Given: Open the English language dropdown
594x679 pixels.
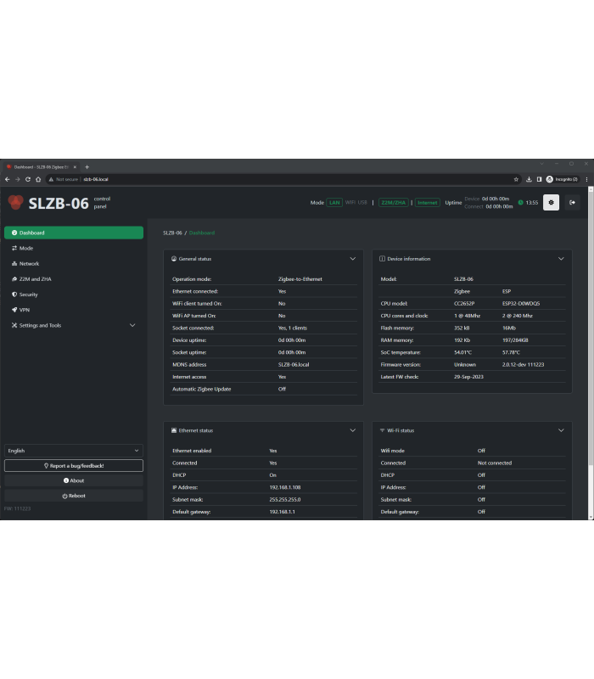Looking at the screenshot, I should [x=73, y=451].
